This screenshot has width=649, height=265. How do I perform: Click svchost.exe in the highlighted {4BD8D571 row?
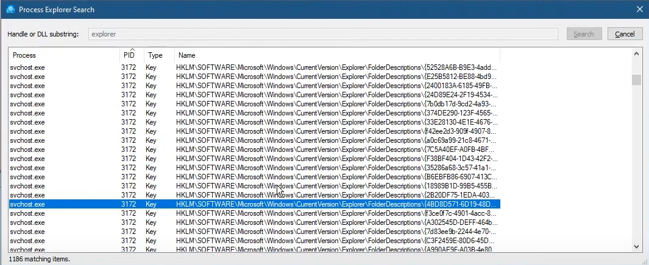[x=27, y=204]
